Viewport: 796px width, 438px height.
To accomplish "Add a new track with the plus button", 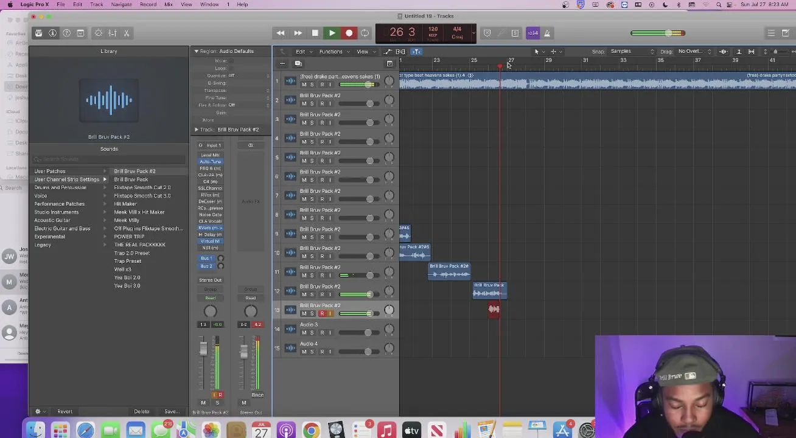I will [282, 63].
